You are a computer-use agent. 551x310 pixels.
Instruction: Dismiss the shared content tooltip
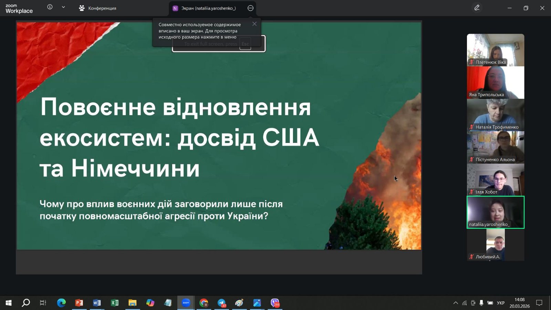click(254, 24)
